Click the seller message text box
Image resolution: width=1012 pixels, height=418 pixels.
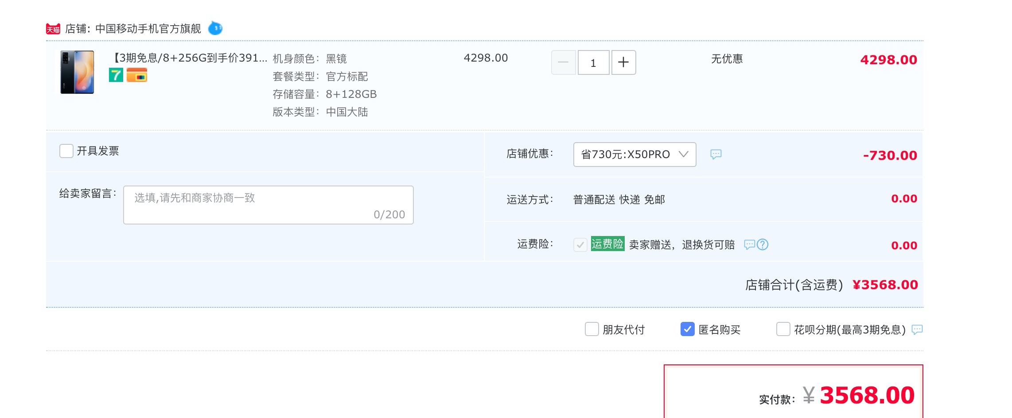(269, 205)
